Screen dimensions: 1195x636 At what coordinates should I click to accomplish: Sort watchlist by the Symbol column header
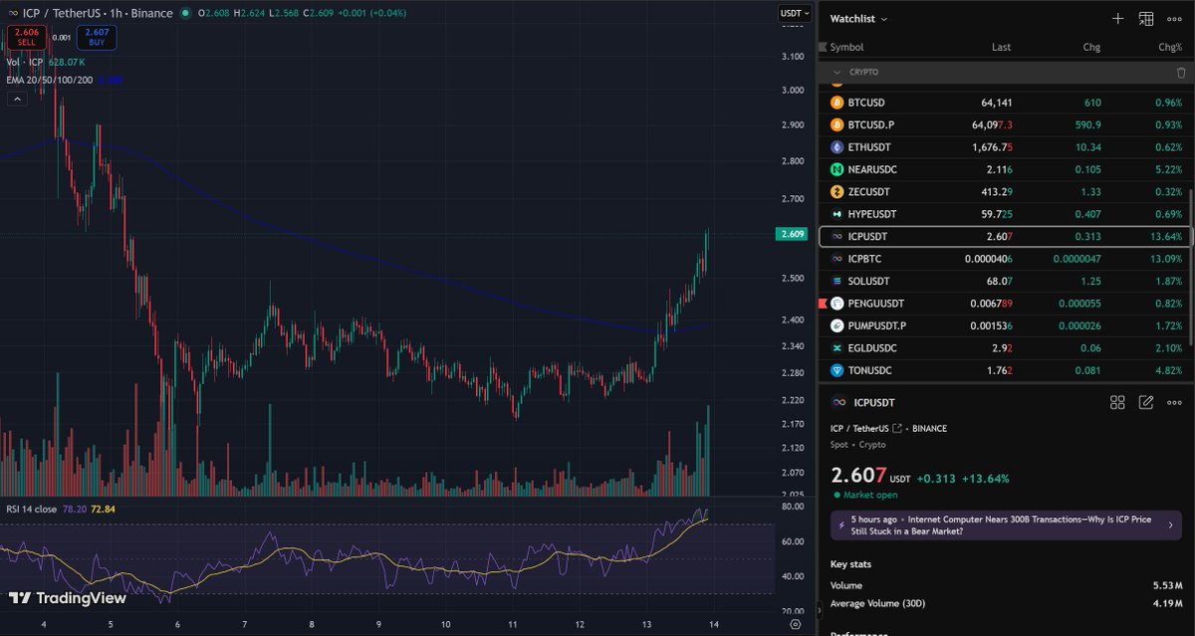point(846,47)
